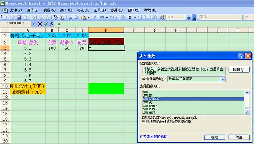Expand the Paste options dropdown arrow
This screenshot has width=254, height=144.
89,18
